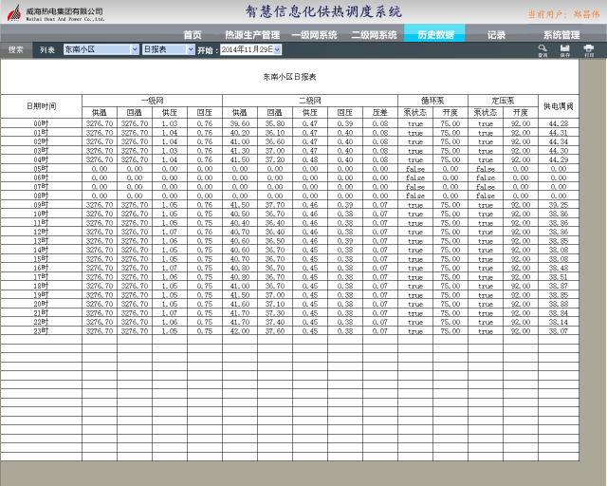Image resolution: width=607 pixels, height=486 pixels.
Task: Click the 定压泵 group header
Action: click(x=503, y=101)
